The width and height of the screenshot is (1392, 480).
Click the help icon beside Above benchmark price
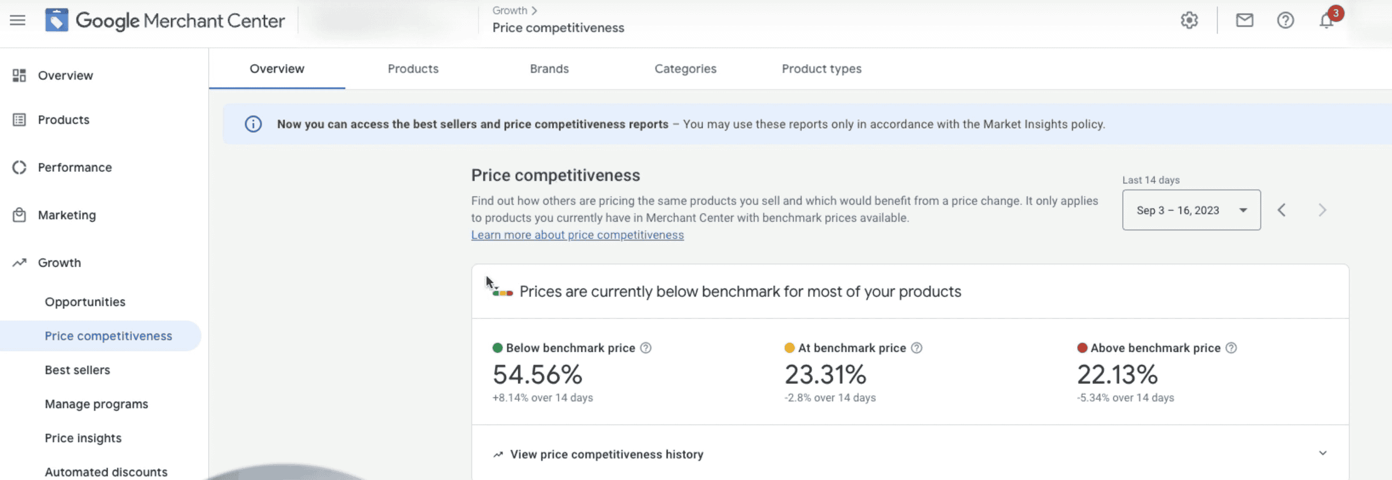[x=1231, y=348]
